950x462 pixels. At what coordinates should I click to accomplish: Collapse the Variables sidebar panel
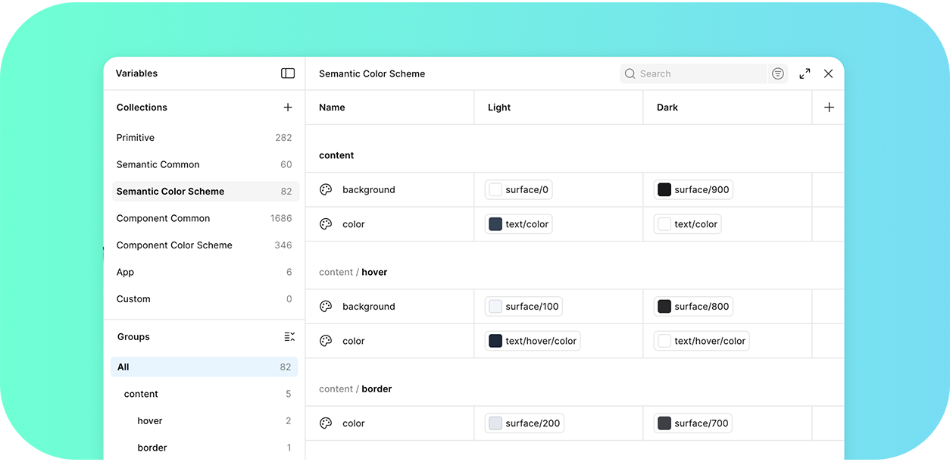click(288, 73)
